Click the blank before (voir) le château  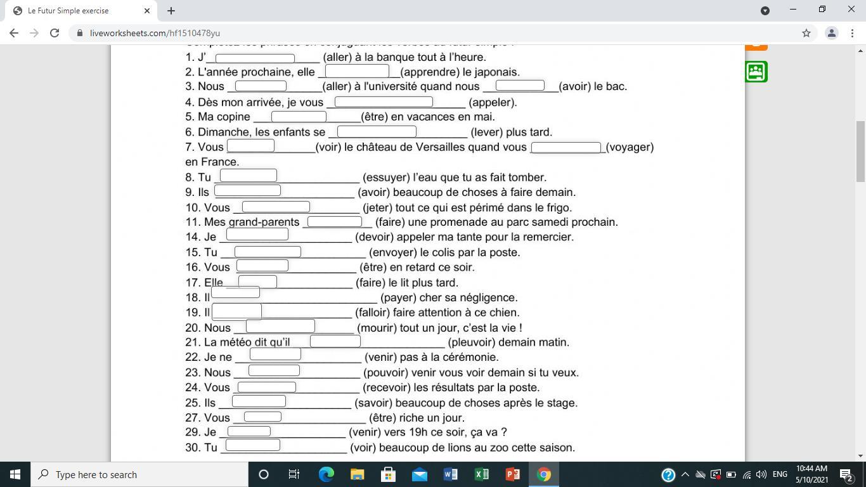click(x=250, y=146)
